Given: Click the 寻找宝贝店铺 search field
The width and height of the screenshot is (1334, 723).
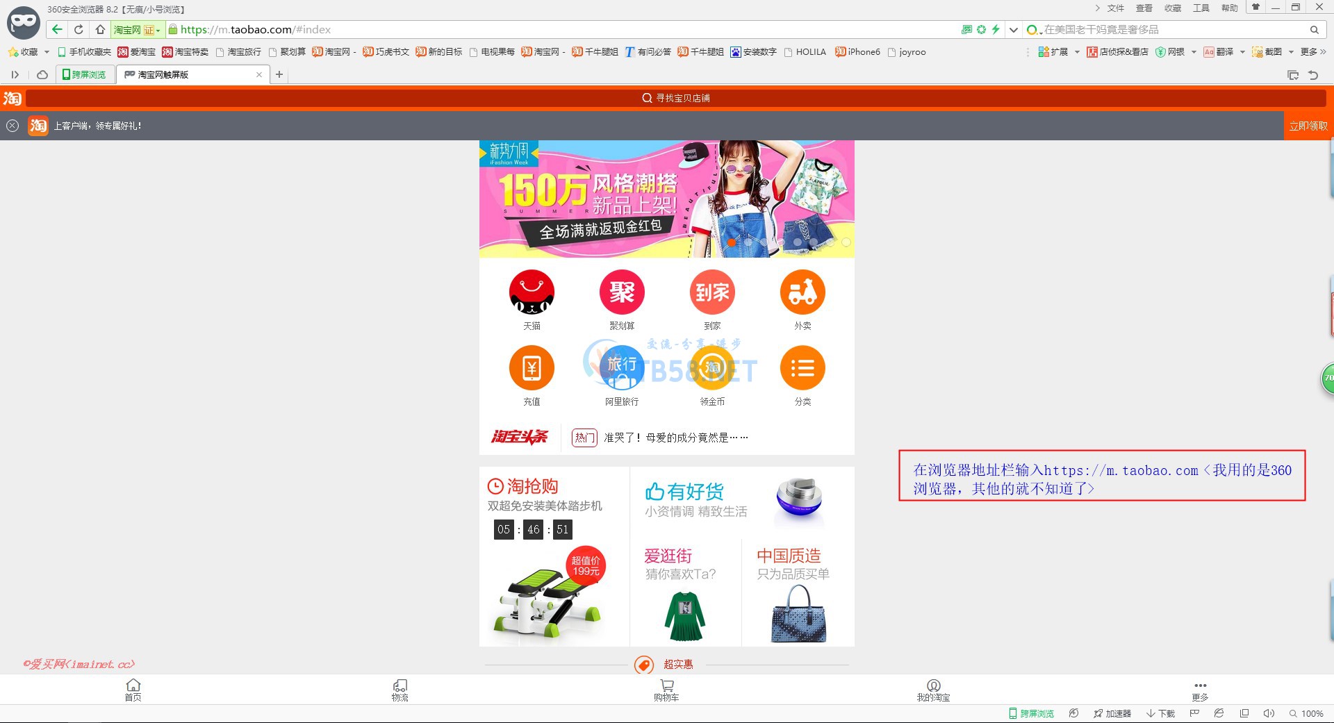Looking at the screenshot, I should [676, 98].
